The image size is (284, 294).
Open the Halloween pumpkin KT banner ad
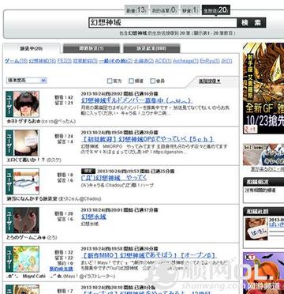click(x=263, y=273)
